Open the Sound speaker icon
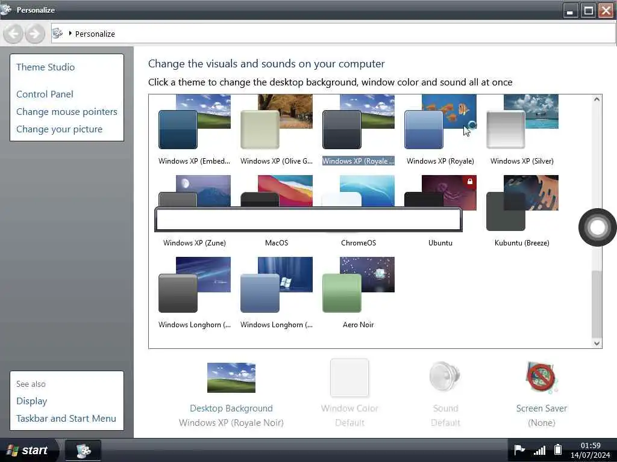 (445, 377)
